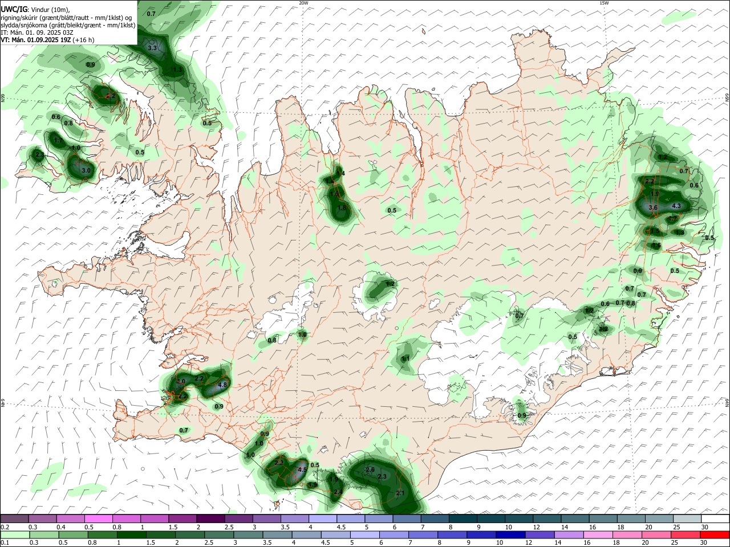Click the lilac 14 swatch in lower legend
The height and width of the screenshot is (547, 730).
(x=568, y=535)
